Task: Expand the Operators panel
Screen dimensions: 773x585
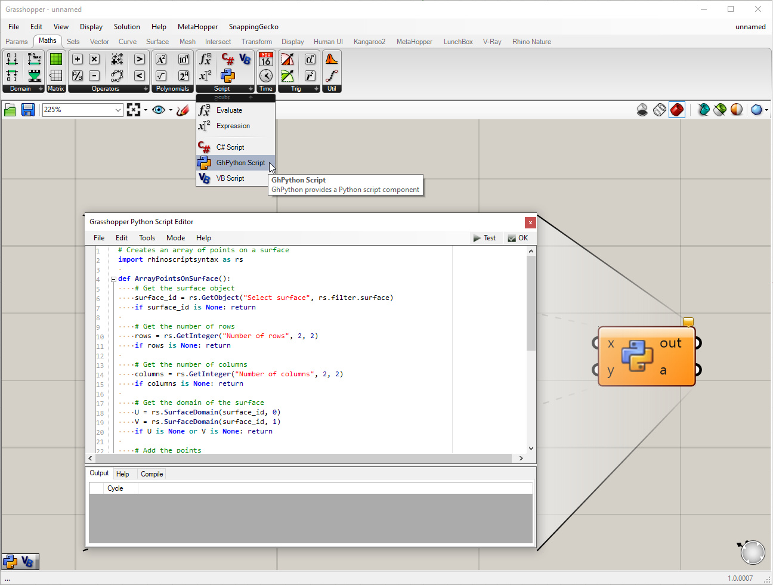Action: click(x=146, y=89)
